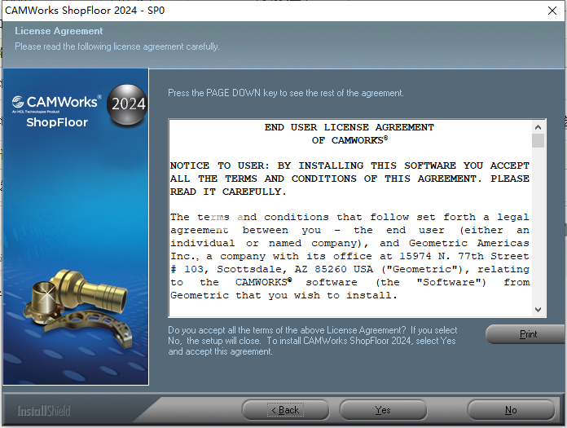
Task: Click the license text scroll down arrow
Action: [538, 309]
